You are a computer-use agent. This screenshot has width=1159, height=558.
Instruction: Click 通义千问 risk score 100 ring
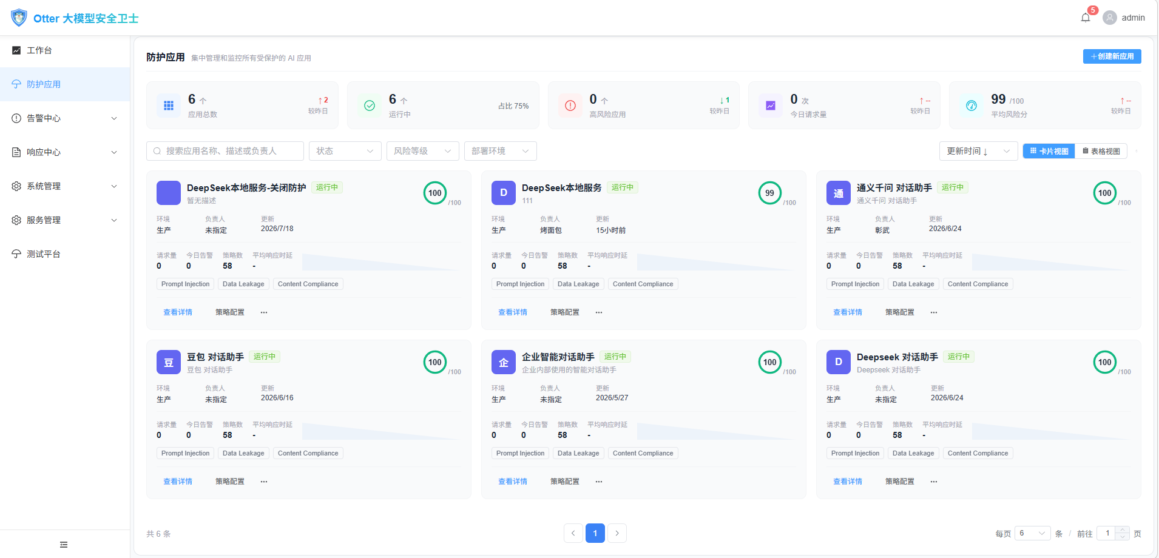[x=1105, y=193]
